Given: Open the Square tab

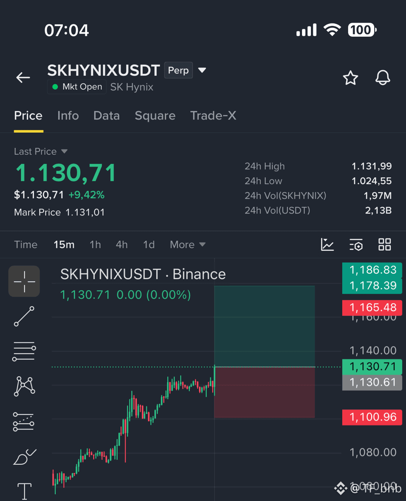Looking at the screenshot, I should [155, 116].
